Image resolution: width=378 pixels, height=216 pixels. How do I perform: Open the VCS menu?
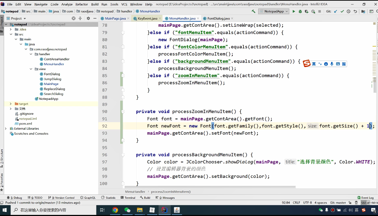(124, 4)
